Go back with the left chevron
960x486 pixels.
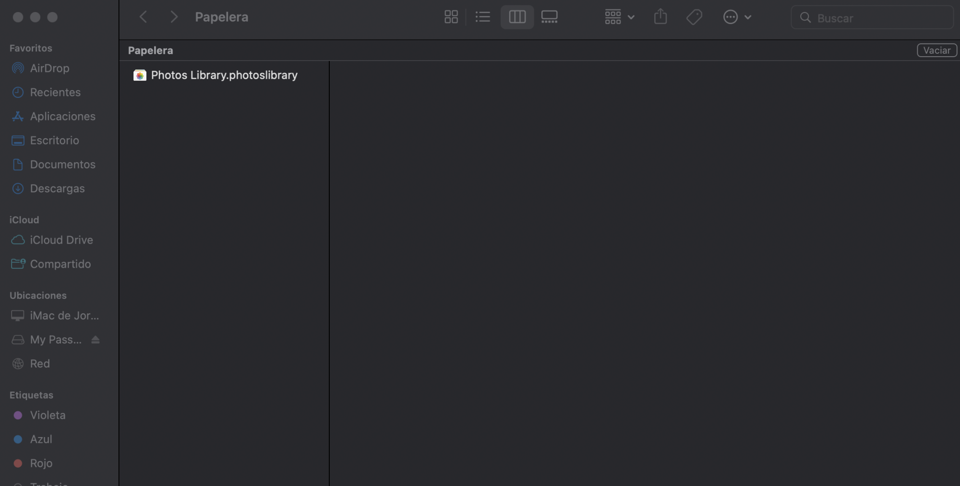click(143, 17)
